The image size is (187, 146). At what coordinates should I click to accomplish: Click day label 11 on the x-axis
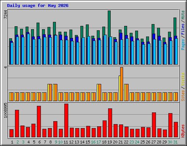[x=66, y=142]
